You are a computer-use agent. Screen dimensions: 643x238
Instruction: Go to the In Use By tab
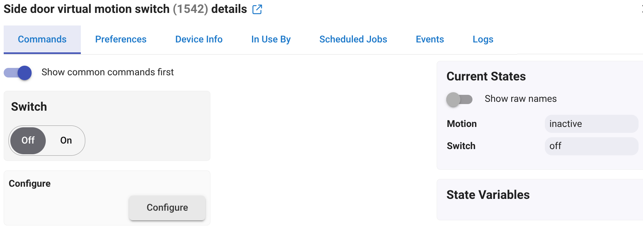271,39
